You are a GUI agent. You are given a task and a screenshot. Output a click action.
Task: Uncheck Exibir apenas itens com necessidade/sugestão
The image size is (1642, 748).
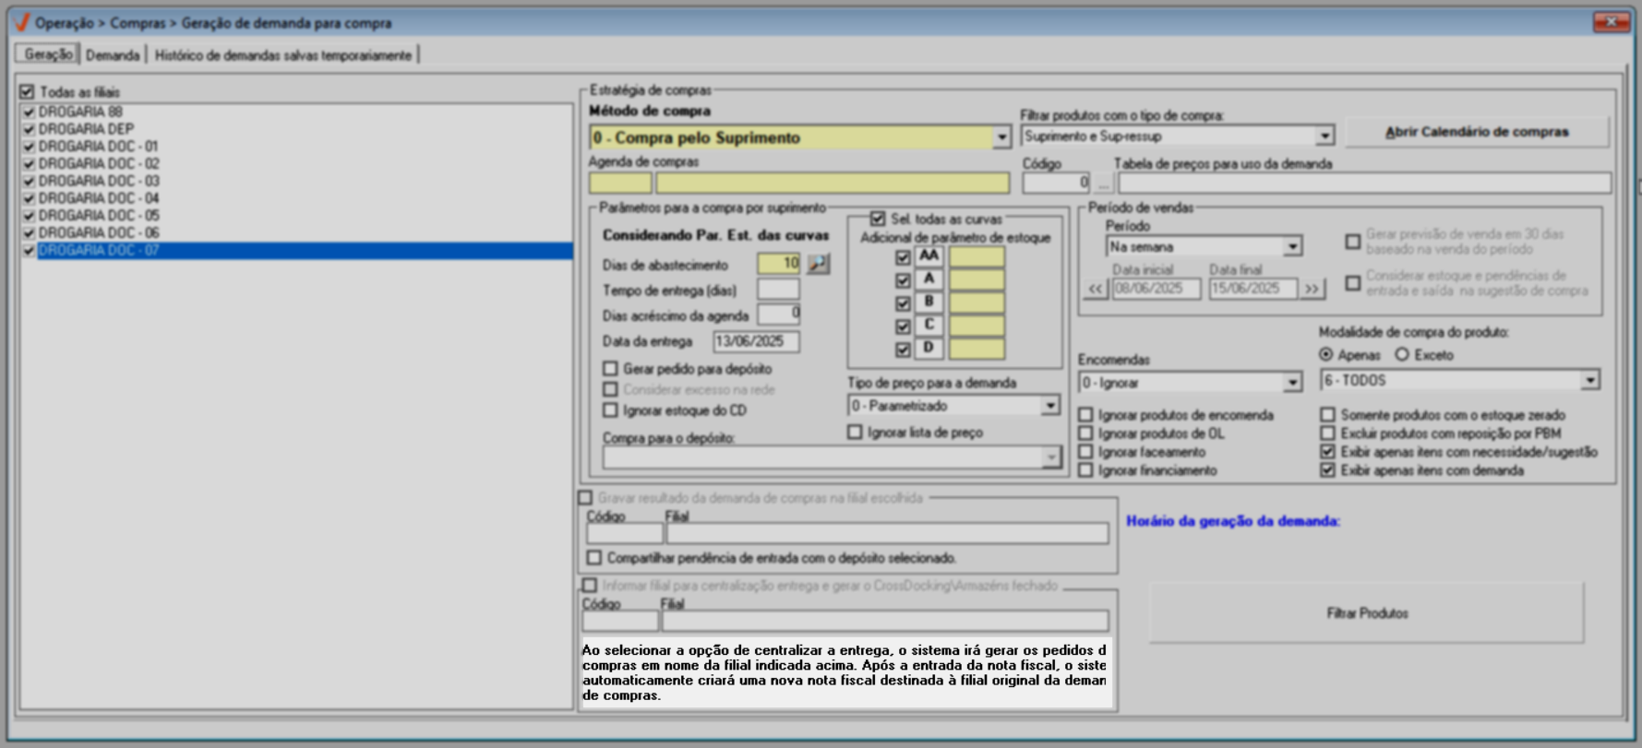pos(1327,452)
